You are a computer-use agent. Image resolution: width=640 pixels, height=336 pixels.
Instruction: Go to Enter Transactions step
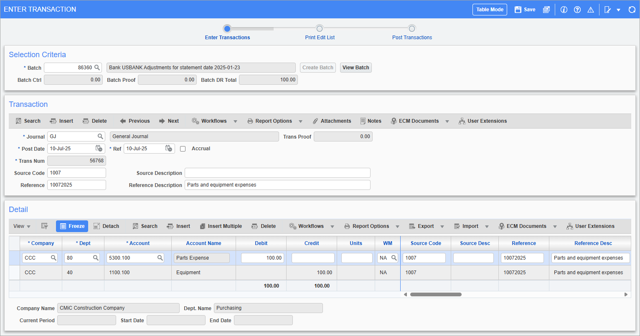click(227, 28)
